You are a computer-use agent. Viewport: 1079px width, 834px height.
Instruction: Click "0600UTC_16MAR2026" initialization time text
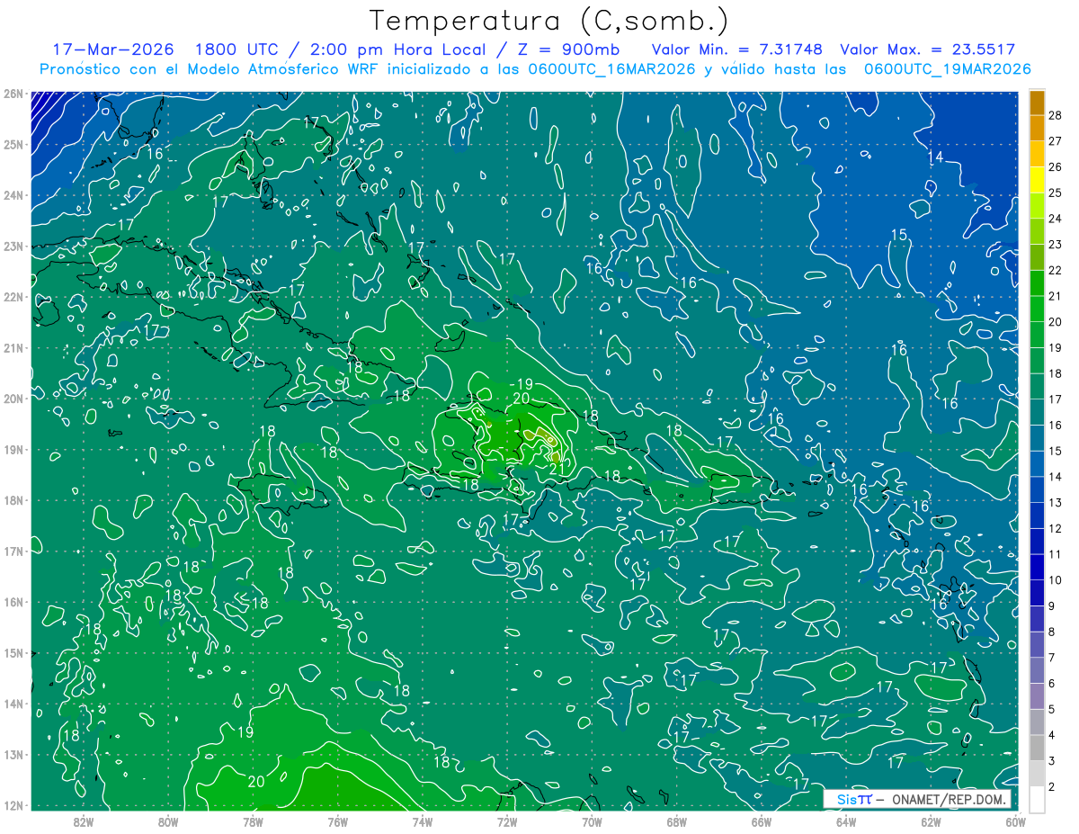coord(612,69)
